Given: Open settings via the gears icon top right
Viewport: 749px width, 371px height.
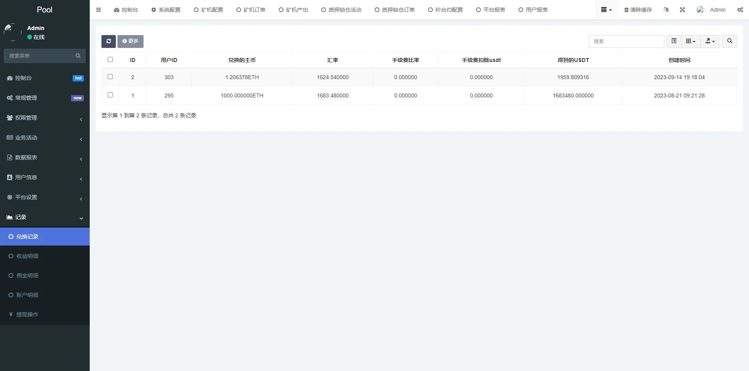Looking at the screenshot, I should click(x=740, y=10).
